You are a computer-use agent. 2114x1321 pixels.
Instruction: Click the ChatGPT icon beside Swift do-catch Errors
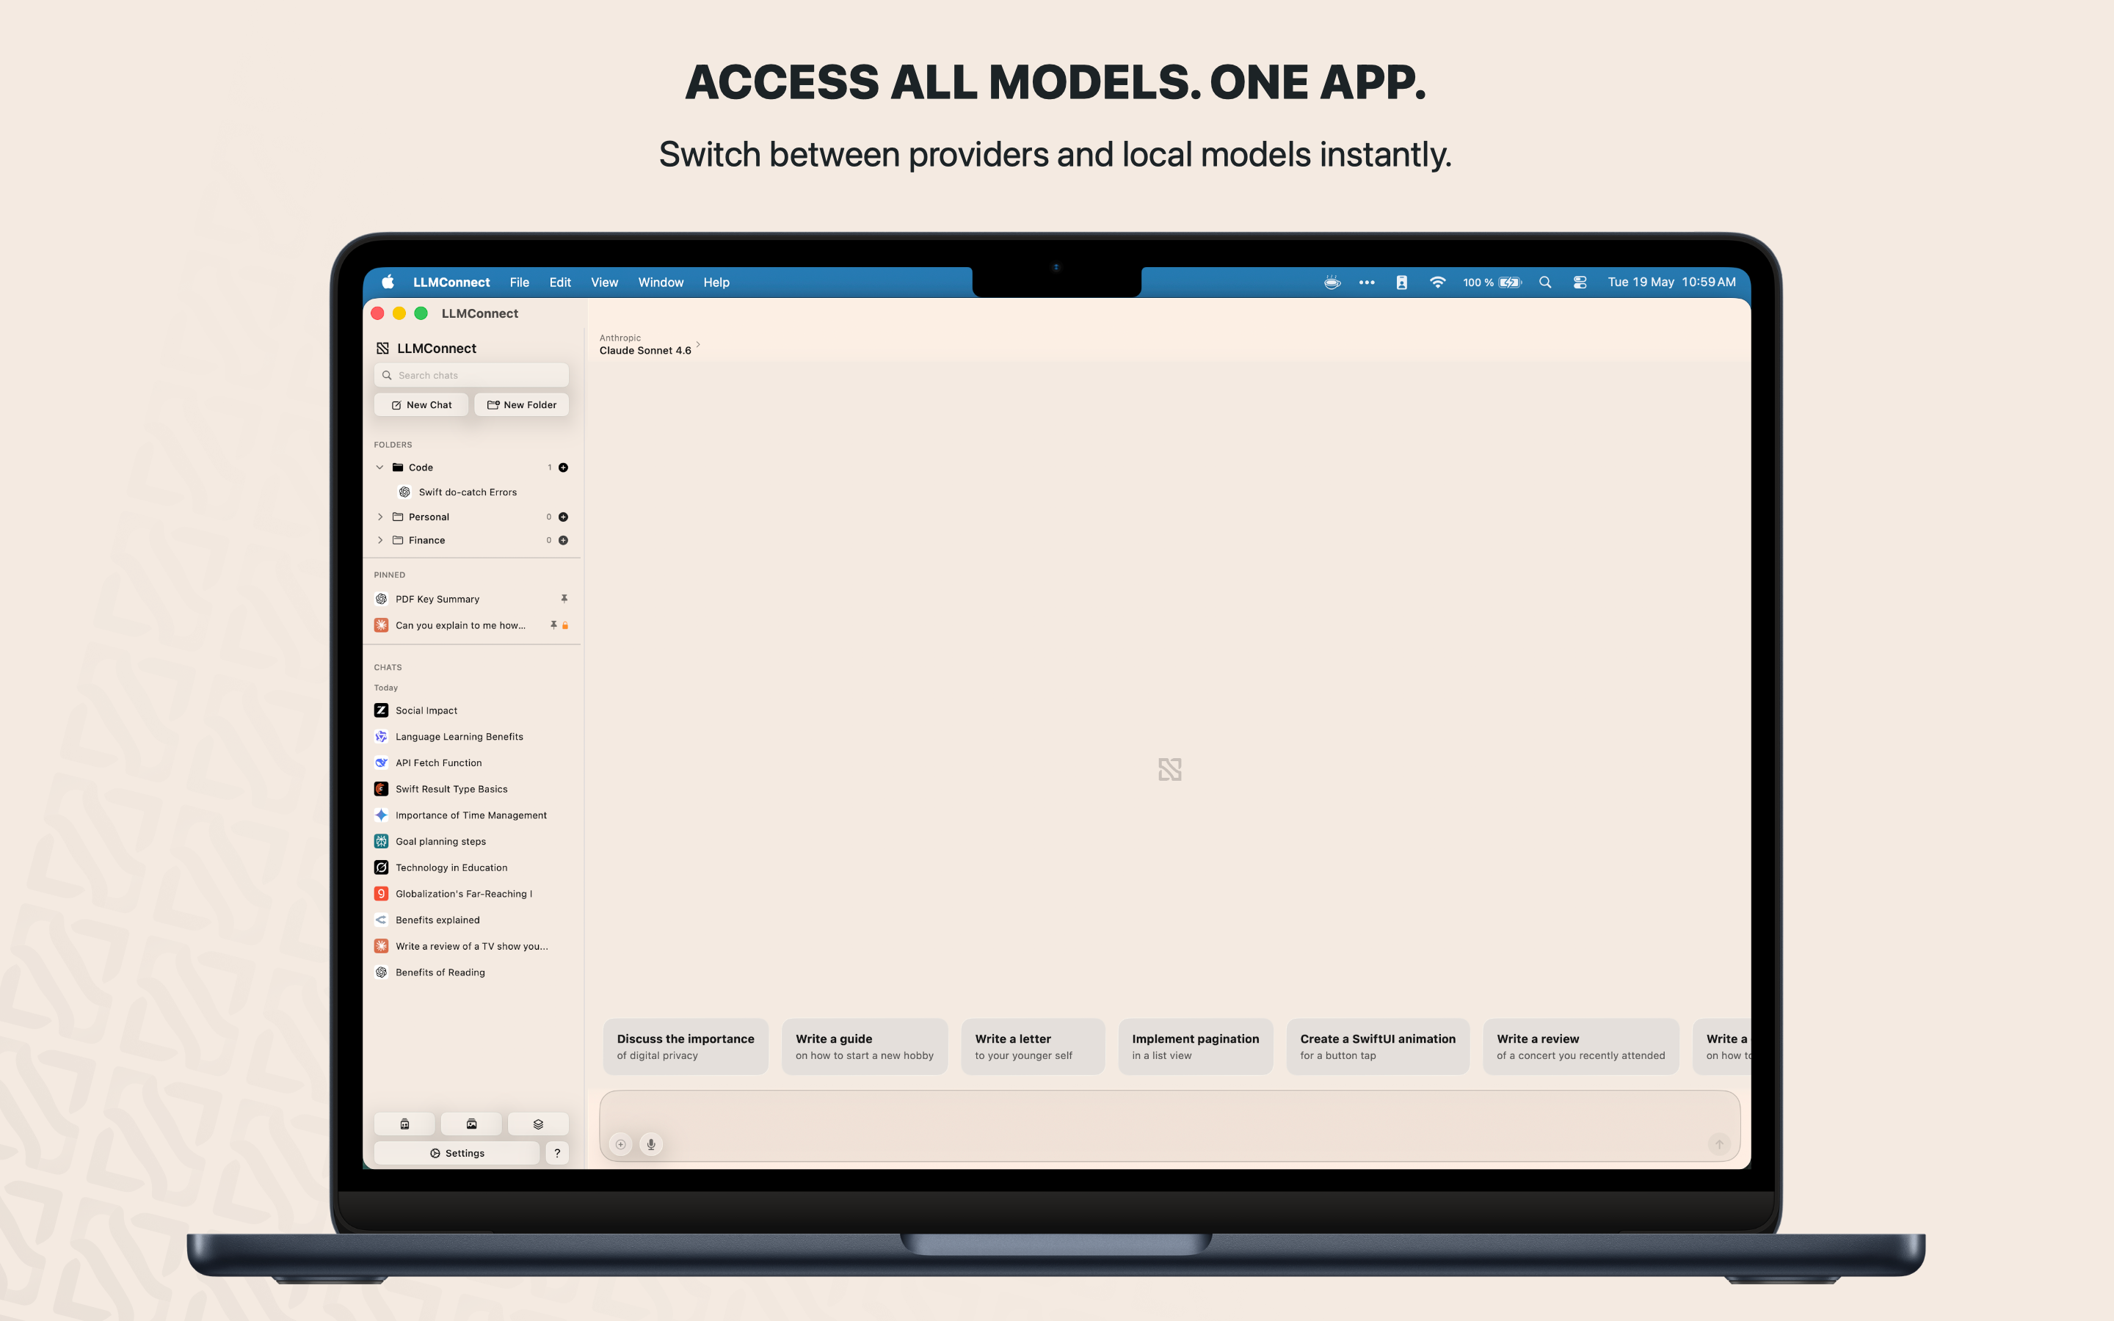click(404, 492)
